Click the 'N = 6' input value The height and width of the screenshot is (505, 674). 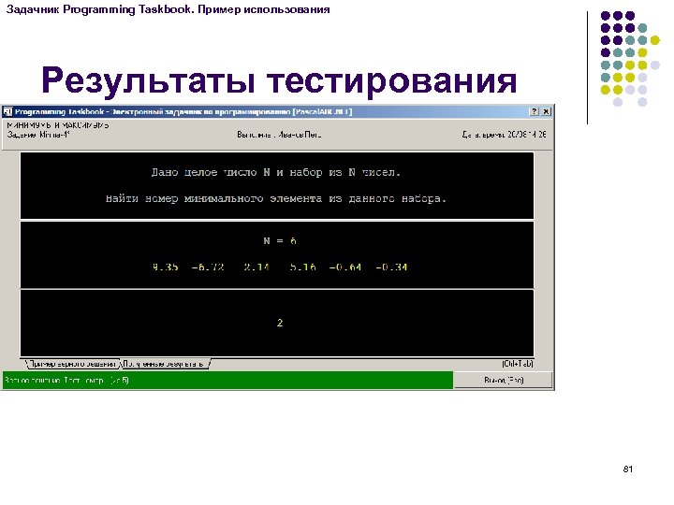coord(280,241)
